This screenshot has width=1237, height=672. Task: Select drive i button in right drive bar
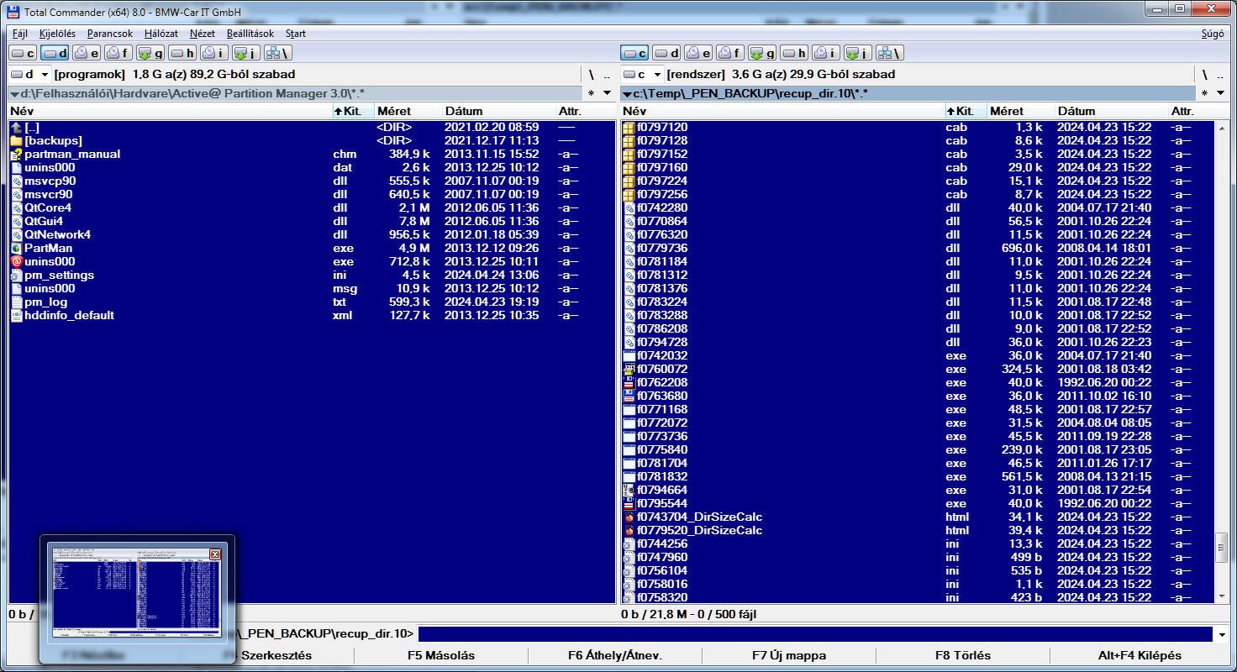pos(825,53)
